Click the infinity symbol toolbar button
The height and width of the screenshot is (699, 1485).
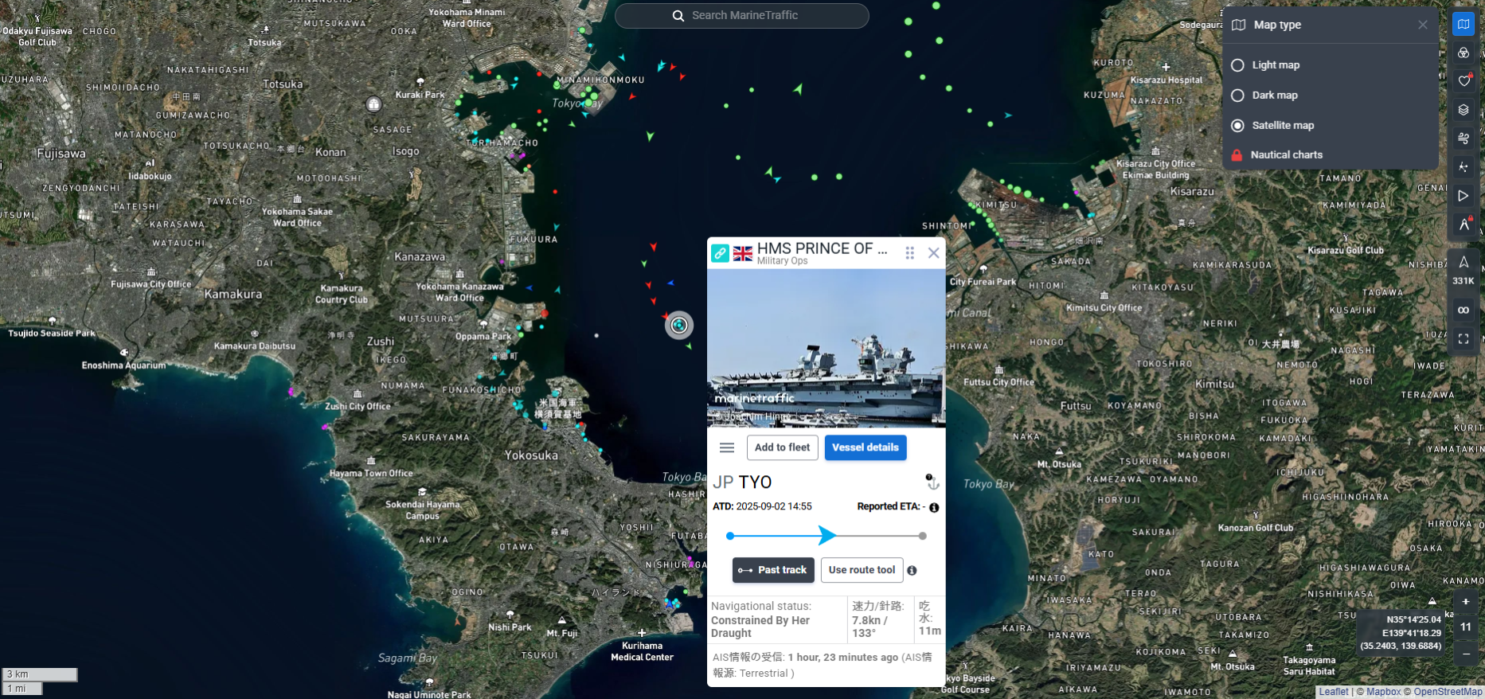(x=1464, y=310)
